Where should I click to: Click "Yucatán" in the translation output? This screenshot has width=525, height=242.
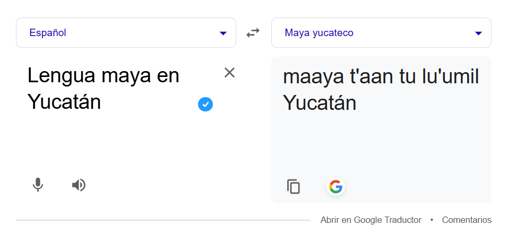point(320,103)
